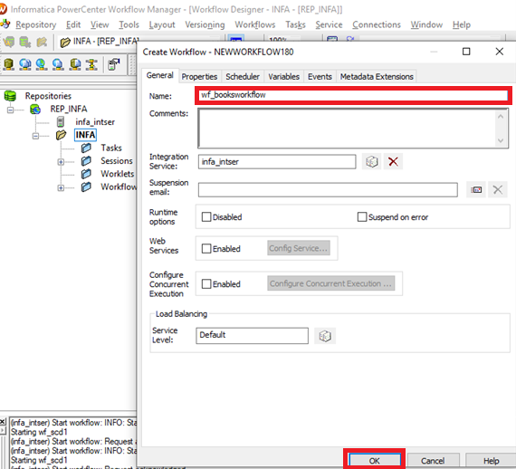Open the Help menu in menu bar

(462, 24)
